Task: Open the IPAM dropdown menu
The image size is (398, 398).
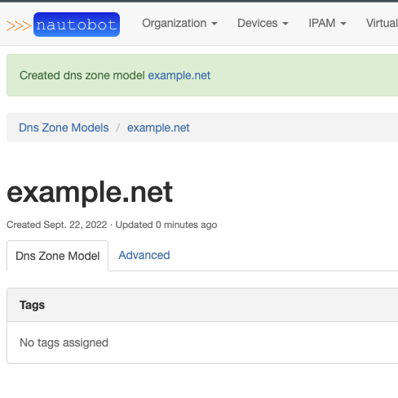Action: (327, 24)
